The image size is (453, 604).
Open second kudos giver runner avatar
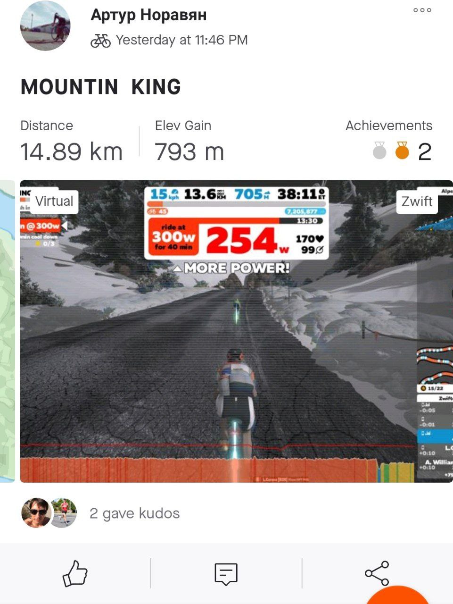pos(63,512)
